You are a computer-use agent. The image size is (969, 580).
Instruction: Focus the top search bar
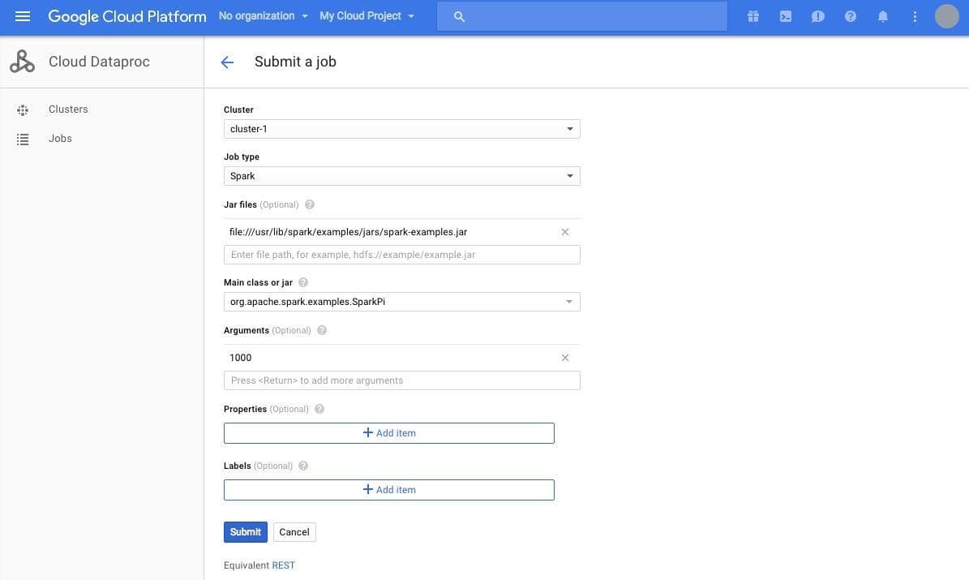582,17
